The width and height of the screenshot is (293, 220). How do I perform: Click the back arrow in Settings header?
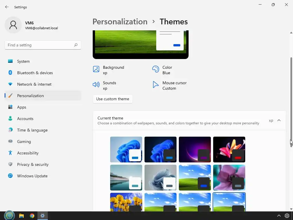pyautogui.click(x=7, y=7)
